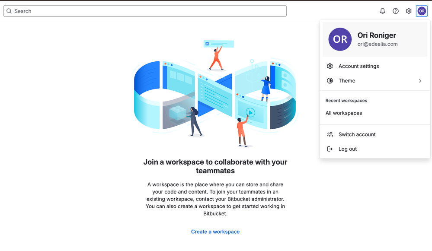Click the OR profile avatar in top bar
This screenshot has width=432, height=251.
pyautogui.click(x=422, y=11)
